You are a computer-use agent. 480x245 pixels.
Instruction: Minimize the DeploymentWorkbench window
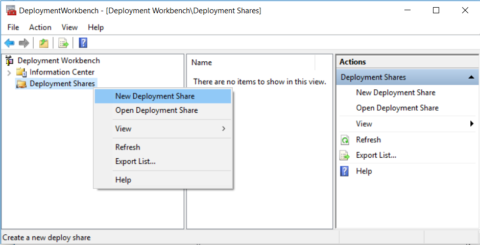[x=407, y=10]
